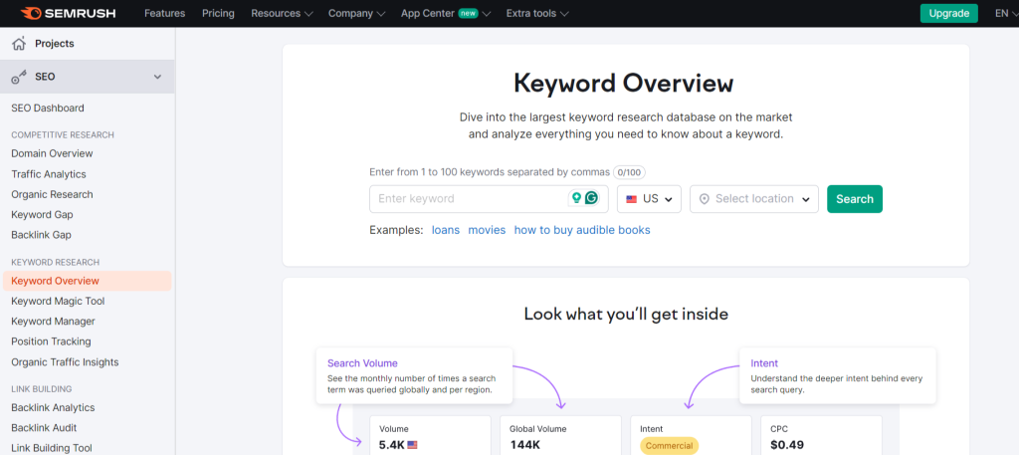Click 'how to buy audible books' example
1019x455 pixels.
pos(582,230)
